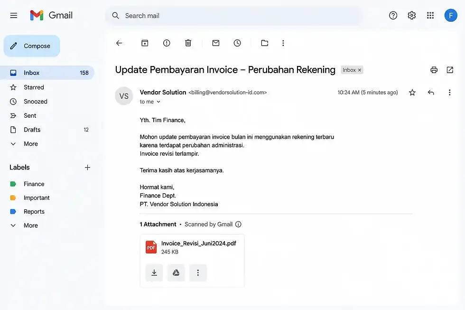Open toolbar more options menu
Viewport: 465px width, 310px height.
coord(283,43)
